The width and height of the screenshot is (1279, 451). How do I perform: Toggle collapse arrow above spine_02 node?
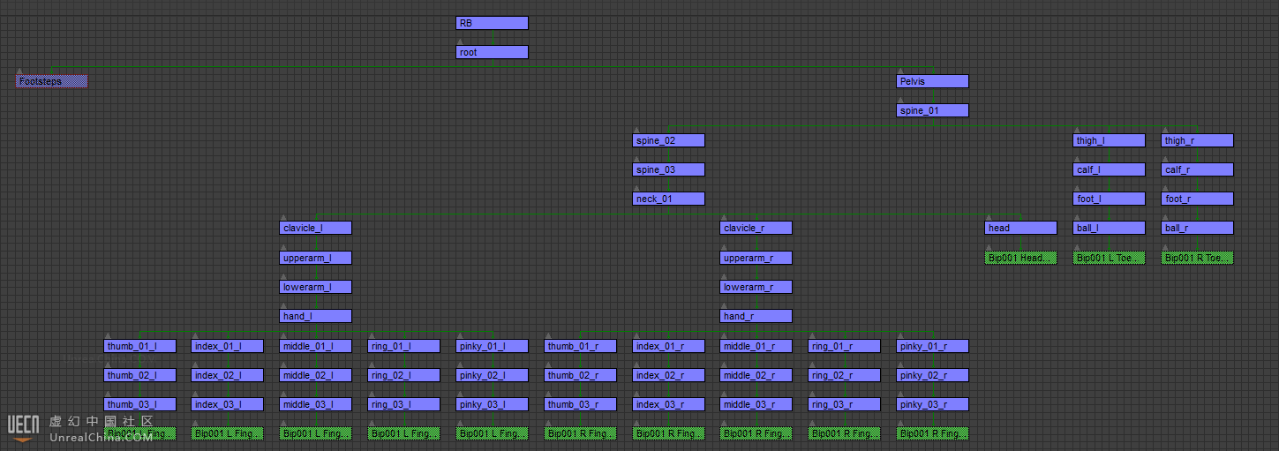pos(636,130)
